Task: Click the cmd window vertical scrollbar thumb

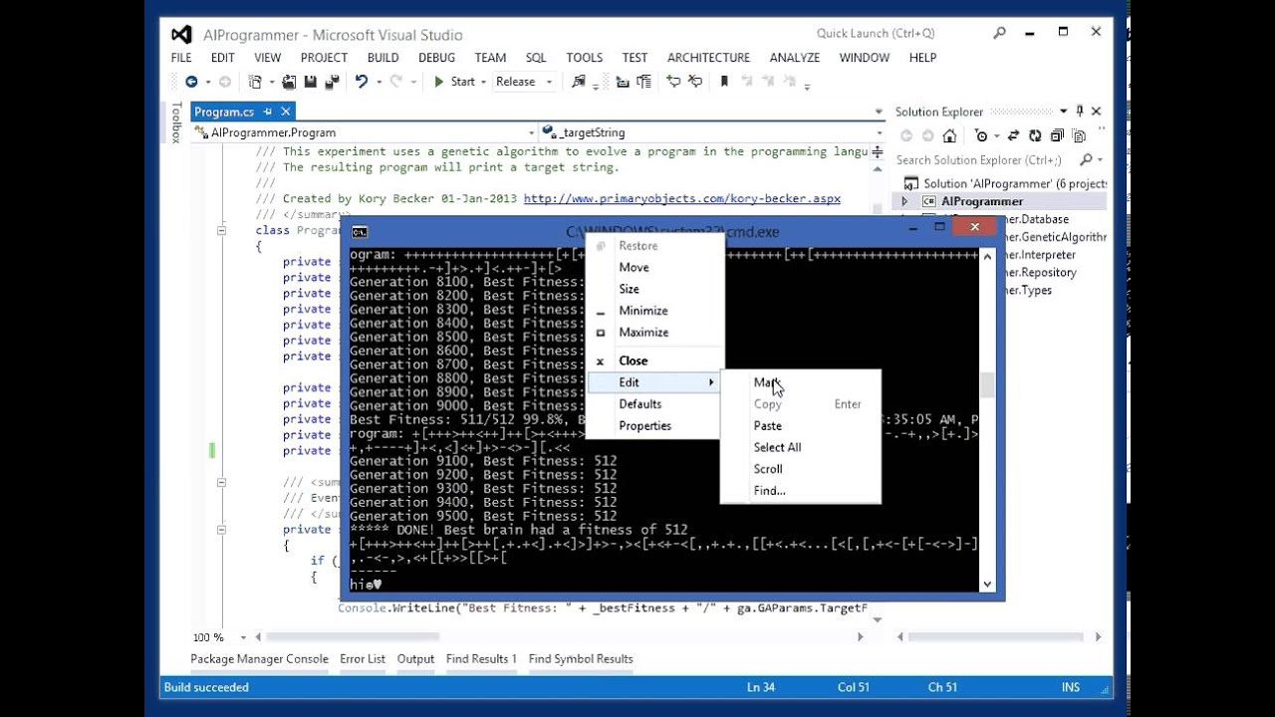Action: tap(987, 384)
